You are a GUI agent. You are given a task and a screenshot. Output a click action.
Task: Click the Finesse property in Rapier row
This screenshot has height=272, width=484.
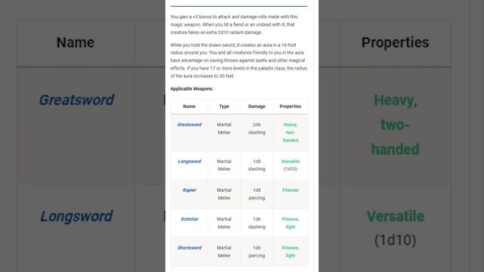(x=290, y=190)
